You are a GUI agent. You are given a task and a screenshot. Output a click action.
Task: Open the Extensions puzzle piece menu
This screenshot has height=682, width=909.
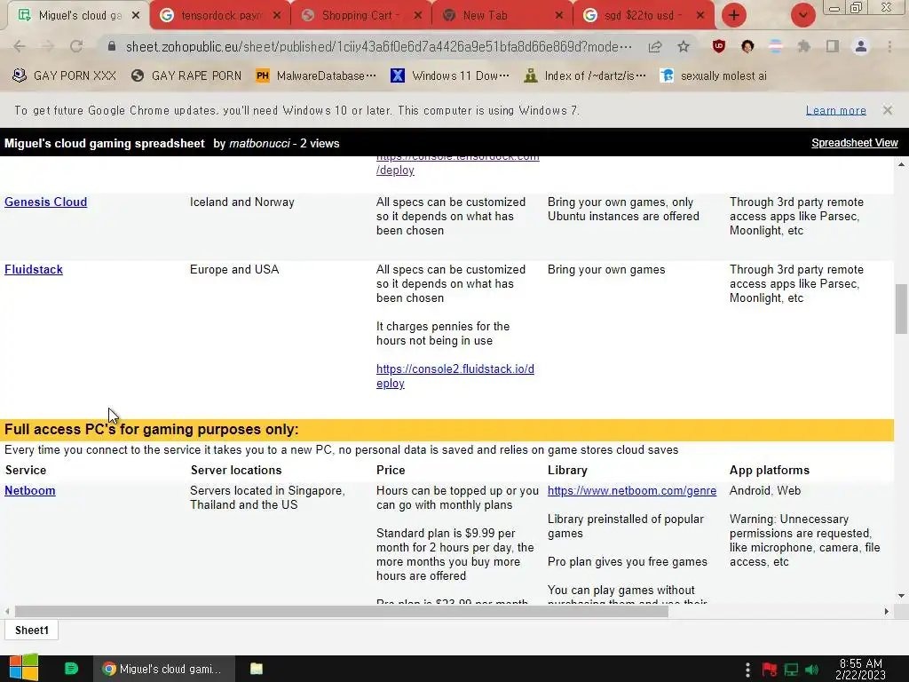click(x=804, y=46)
